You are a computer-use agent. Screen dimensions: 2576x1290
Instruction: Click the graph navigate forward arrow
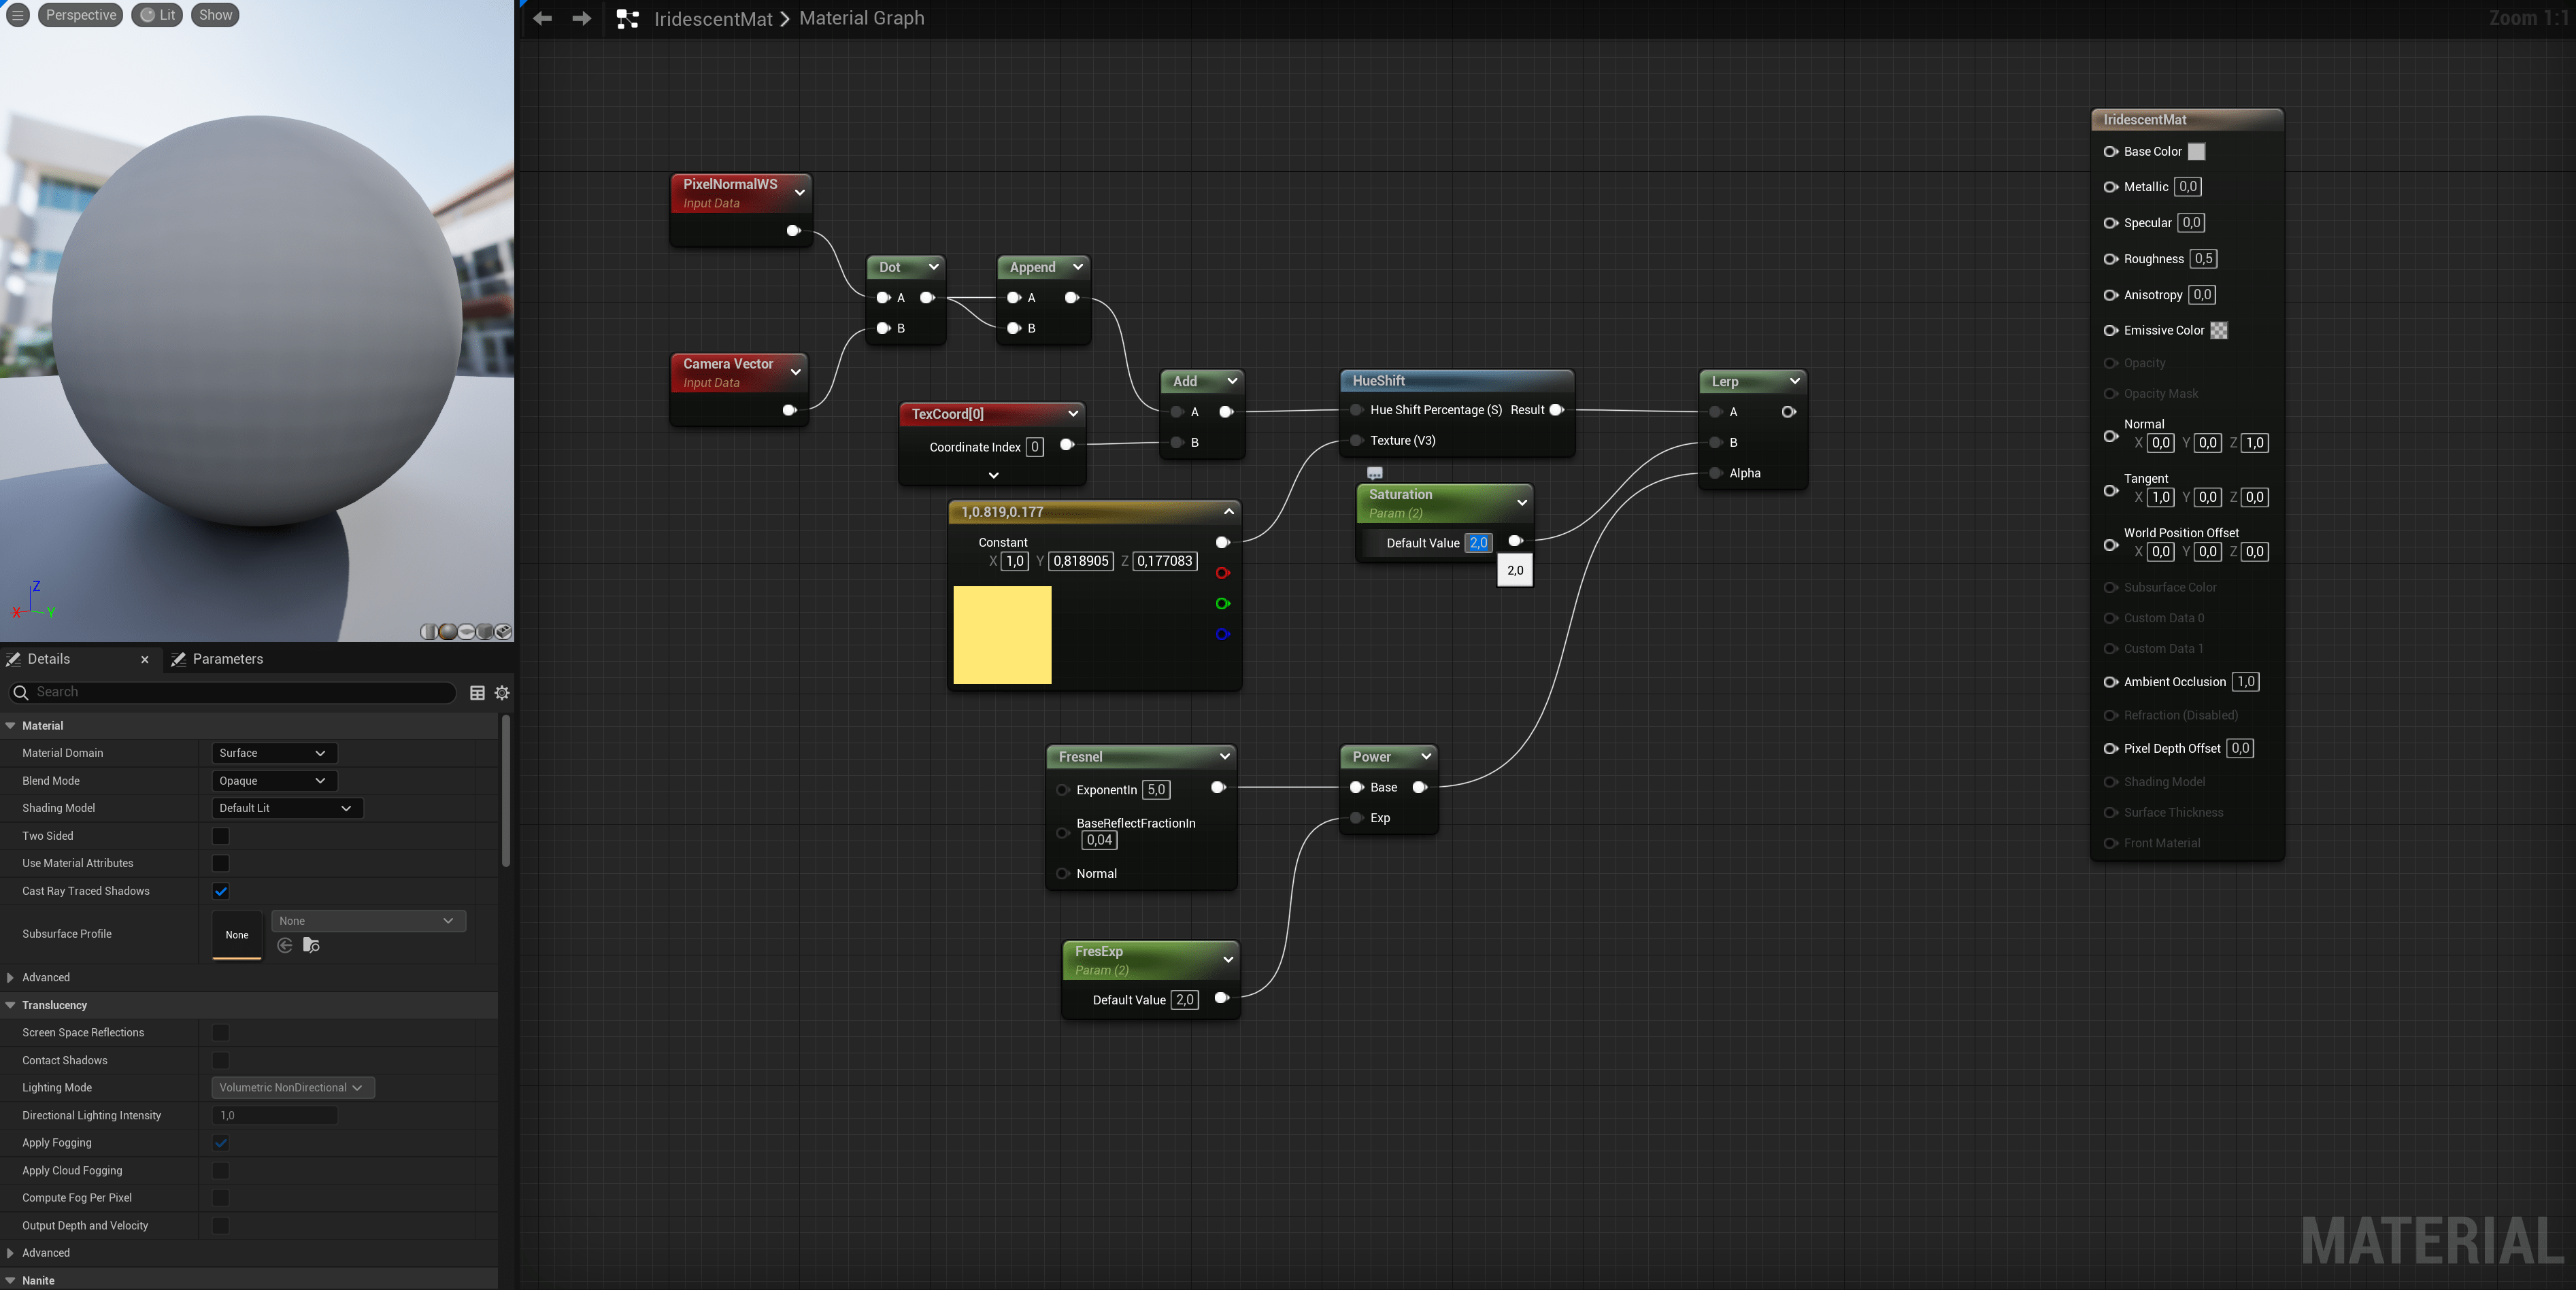pos(581,19)
